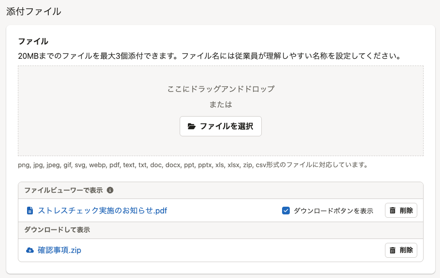Click the info icon beside ファイルビューワーで表示
The image size is (440, 278).
(x=110, y=190)
